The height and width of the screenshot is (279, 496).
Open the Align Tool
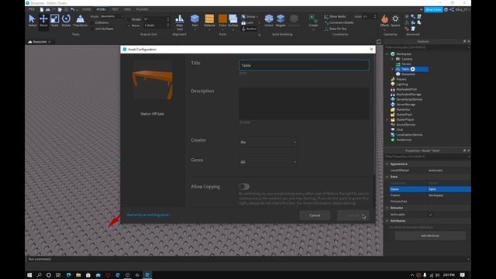[x=179, y=22]
